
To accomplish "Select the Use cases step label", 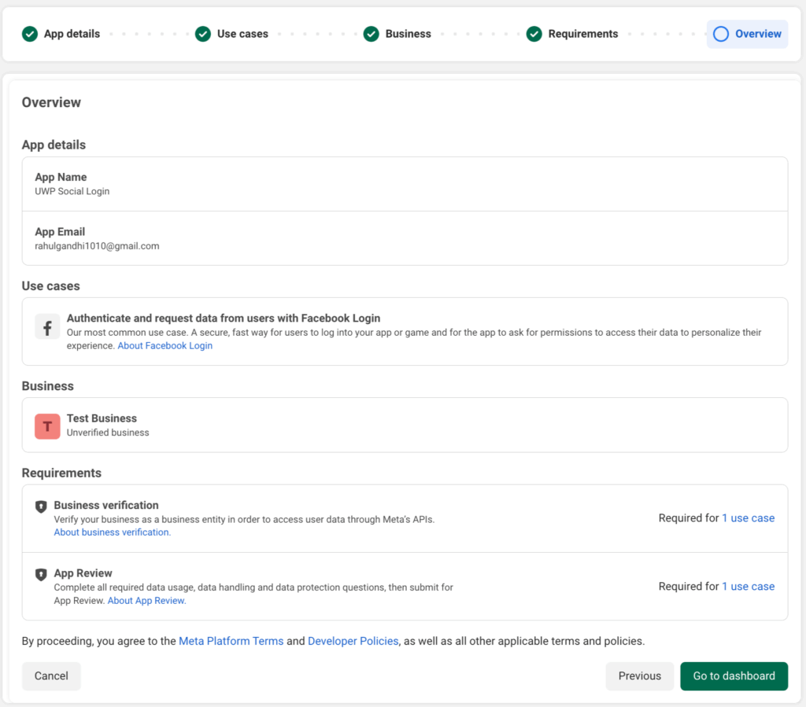I will click(x=242, y=34).
